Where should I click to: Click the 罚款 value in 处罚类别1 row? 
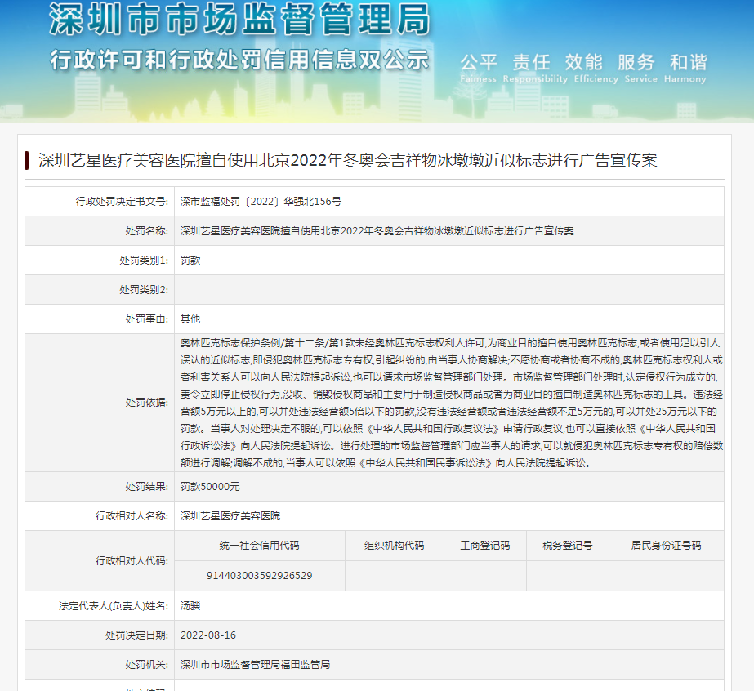[190, 261]
